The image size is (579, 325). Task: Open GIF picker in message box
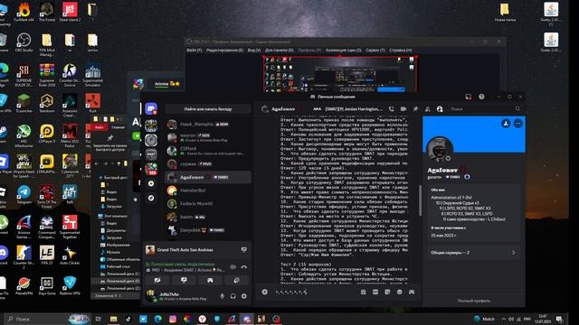(375, 292)
